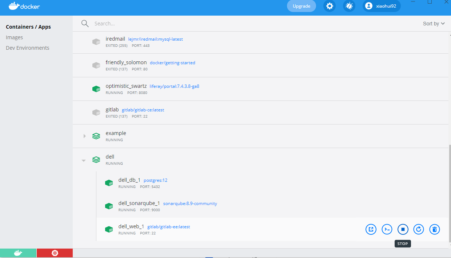Click the Upgrade button

(302, 6)
